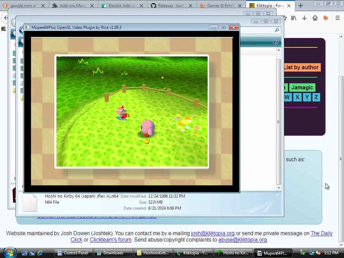Screen dimensions: 344x258
Task: Click the blue help icon in Explorer
Action: tap(276, 42)
